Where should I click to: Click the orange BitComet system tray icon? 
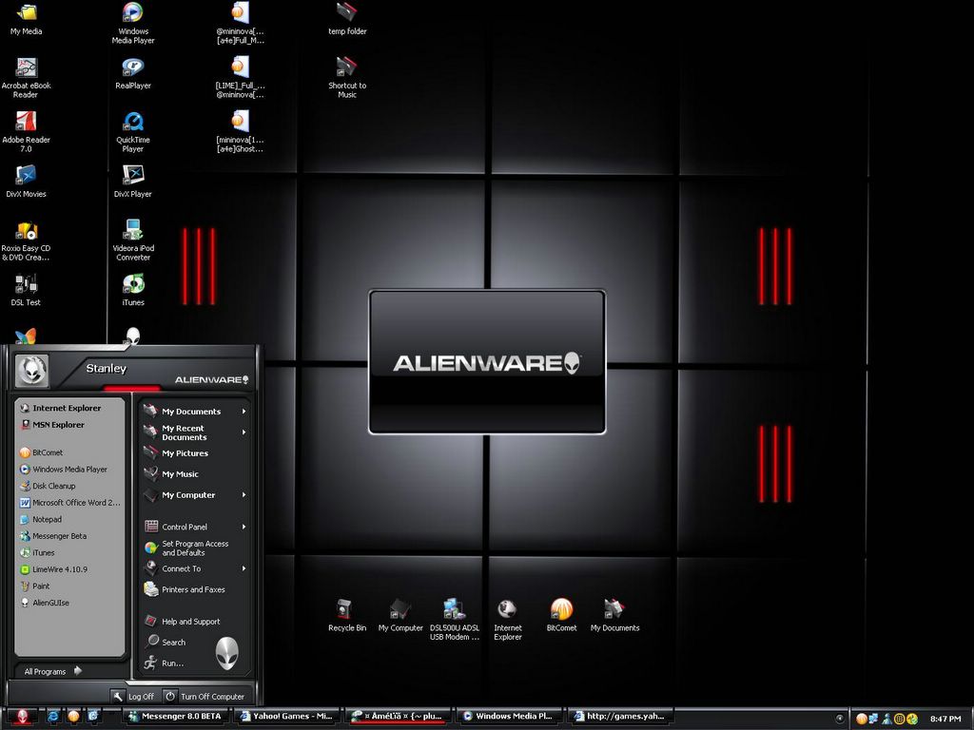[x=862, y=719]
